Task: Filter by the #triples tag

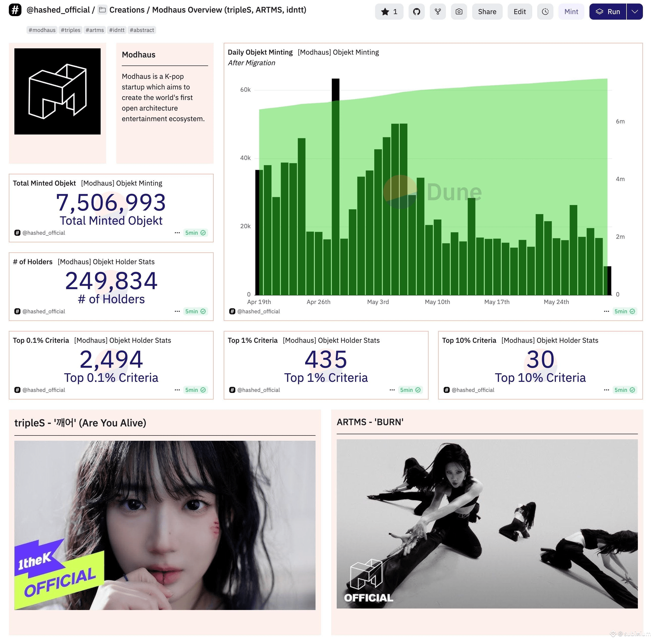Action: pyautogui.click(x=71, y=30)
